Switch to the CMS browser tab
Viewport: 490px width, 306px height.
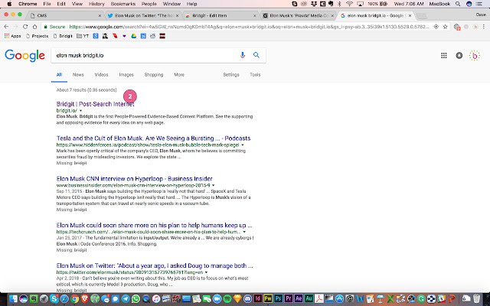tap(66, 15)
